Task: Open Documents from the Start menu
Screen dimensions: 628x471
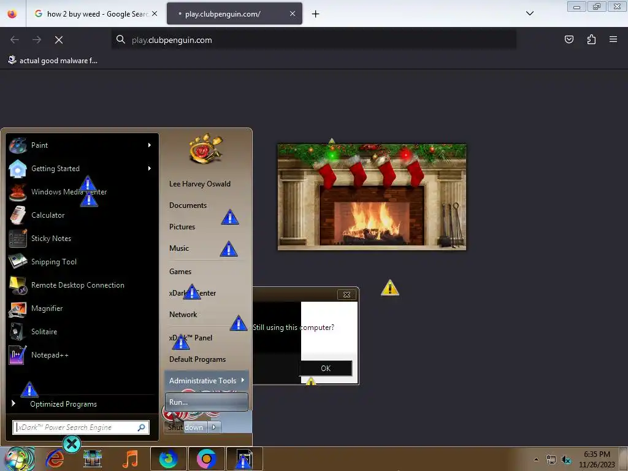Action: [188, 205]
